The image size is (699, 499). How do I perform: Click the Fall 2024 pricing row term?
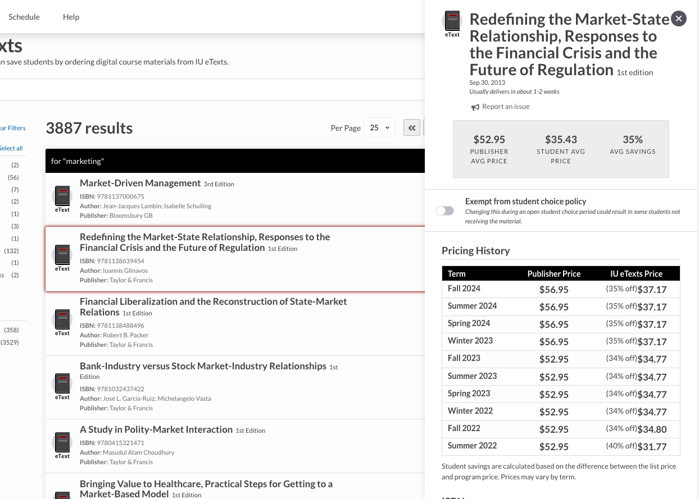464,289
